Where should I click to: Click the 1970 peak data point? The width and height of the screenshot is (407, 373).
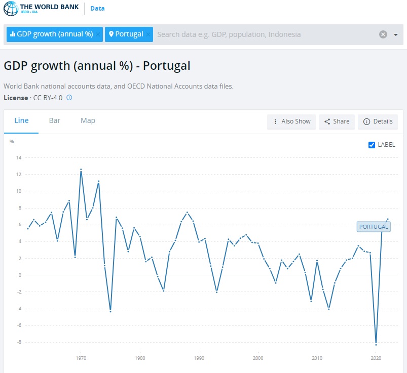click(x=81, y=170)
